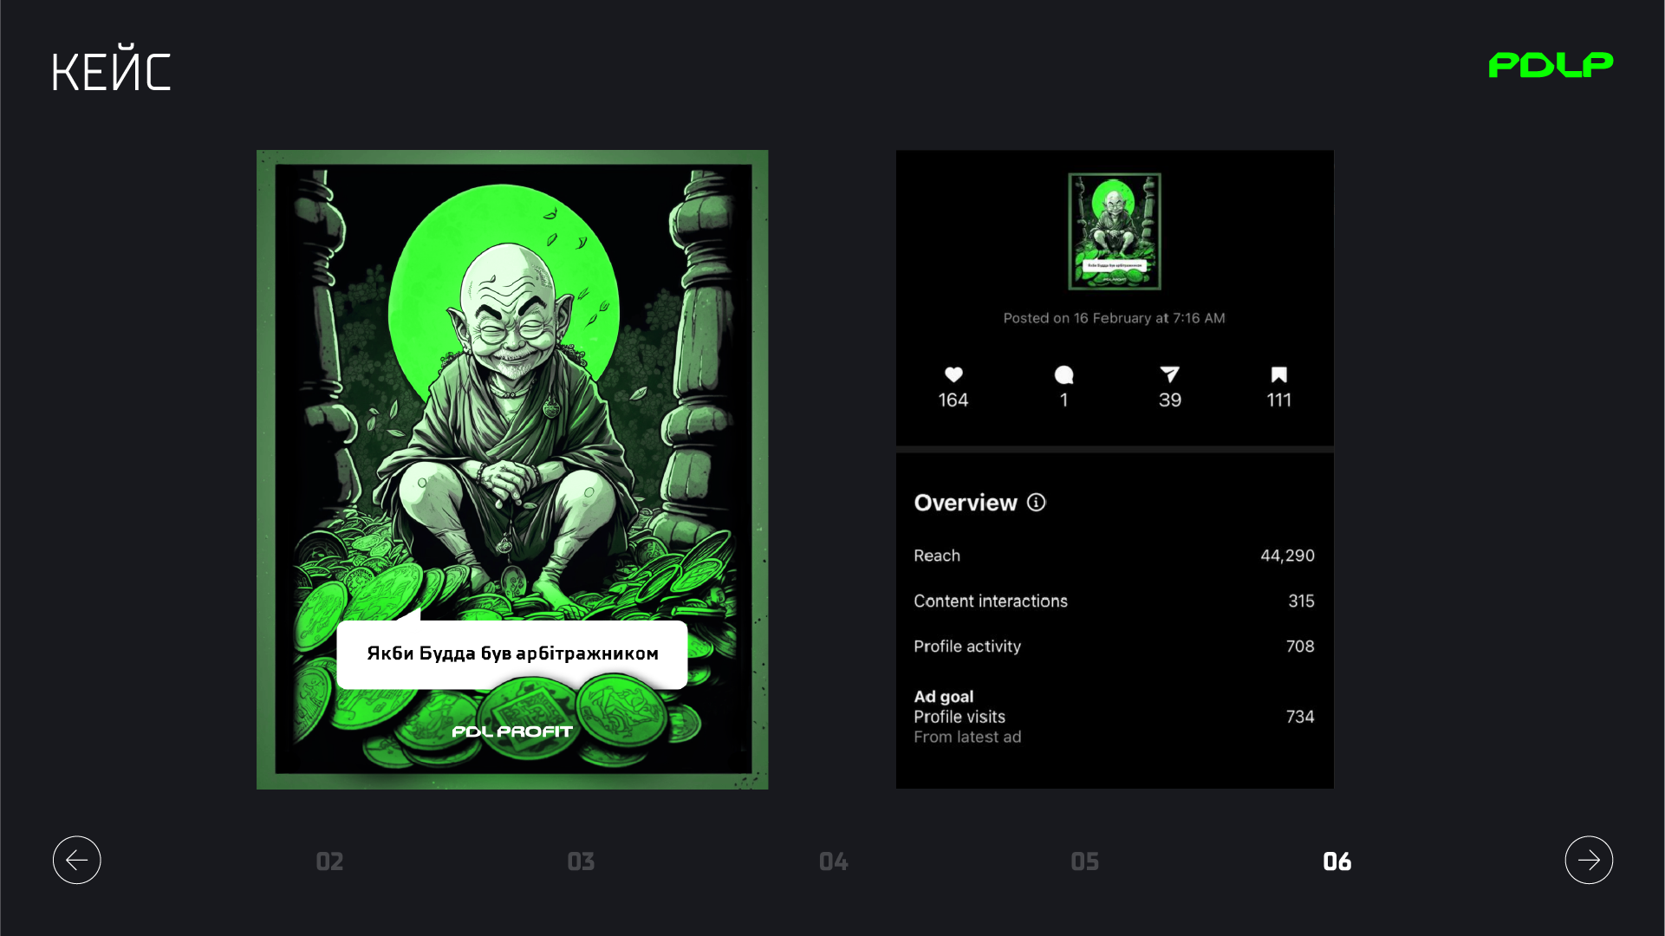Click the large Buddha artwork image
The width and height of the screenshot is (1665, 936).
(x=511, y=390)
